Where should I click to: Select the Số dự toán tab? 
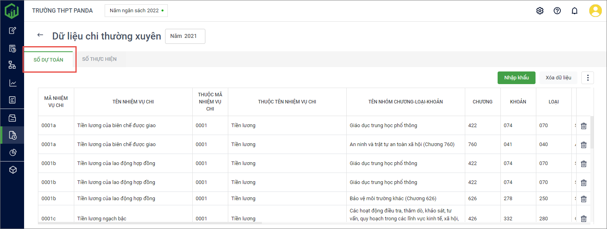point(49,60)
